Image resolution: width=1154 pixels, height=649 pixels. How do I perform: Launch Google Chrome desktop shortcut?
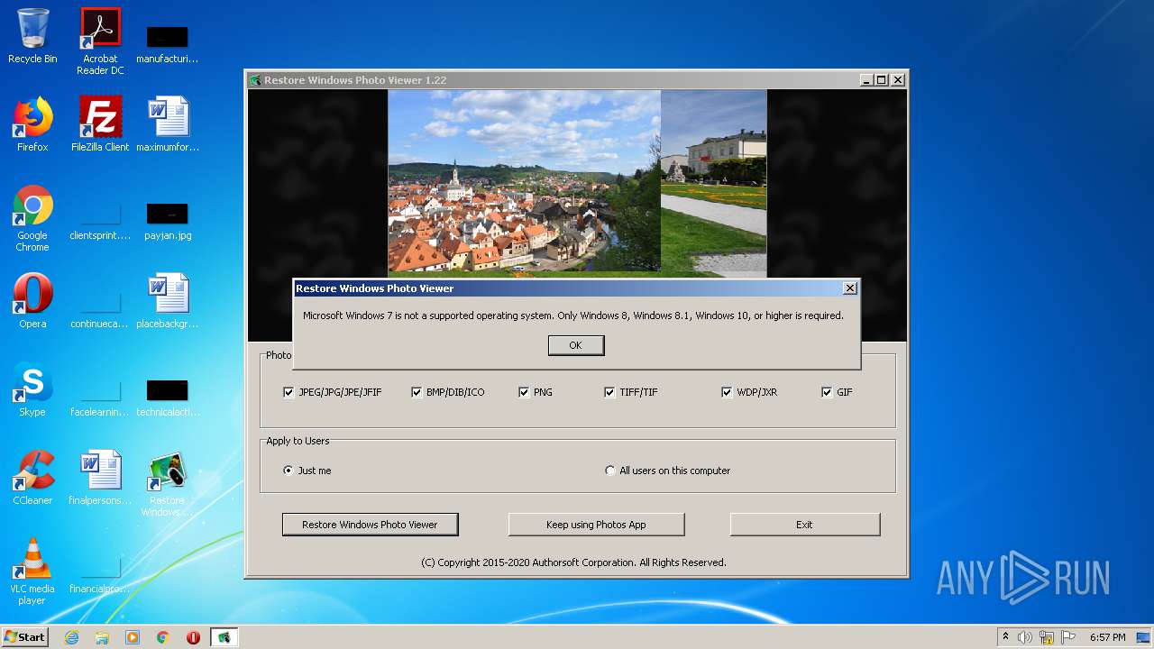point(32,219)
